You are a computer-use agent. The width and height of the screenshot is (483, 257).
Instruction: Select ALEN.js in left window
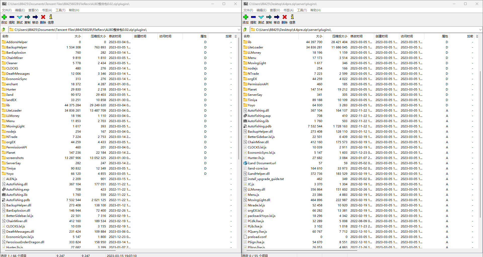pyautogui.click(x=12, y=179)
